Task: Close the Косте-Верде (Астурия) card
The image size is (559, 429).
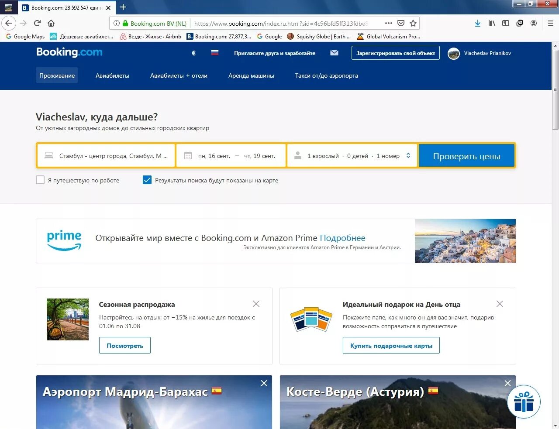Action: (x=507, y=383)
